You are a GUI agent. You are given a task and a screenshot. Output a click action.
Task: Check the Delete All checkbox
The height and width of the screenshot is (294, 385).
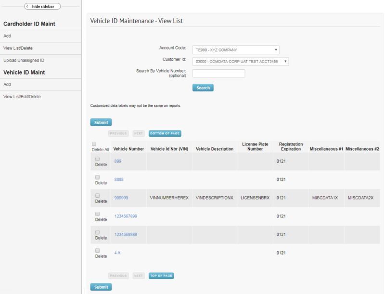pyautogui.click(x=94, y=144)
